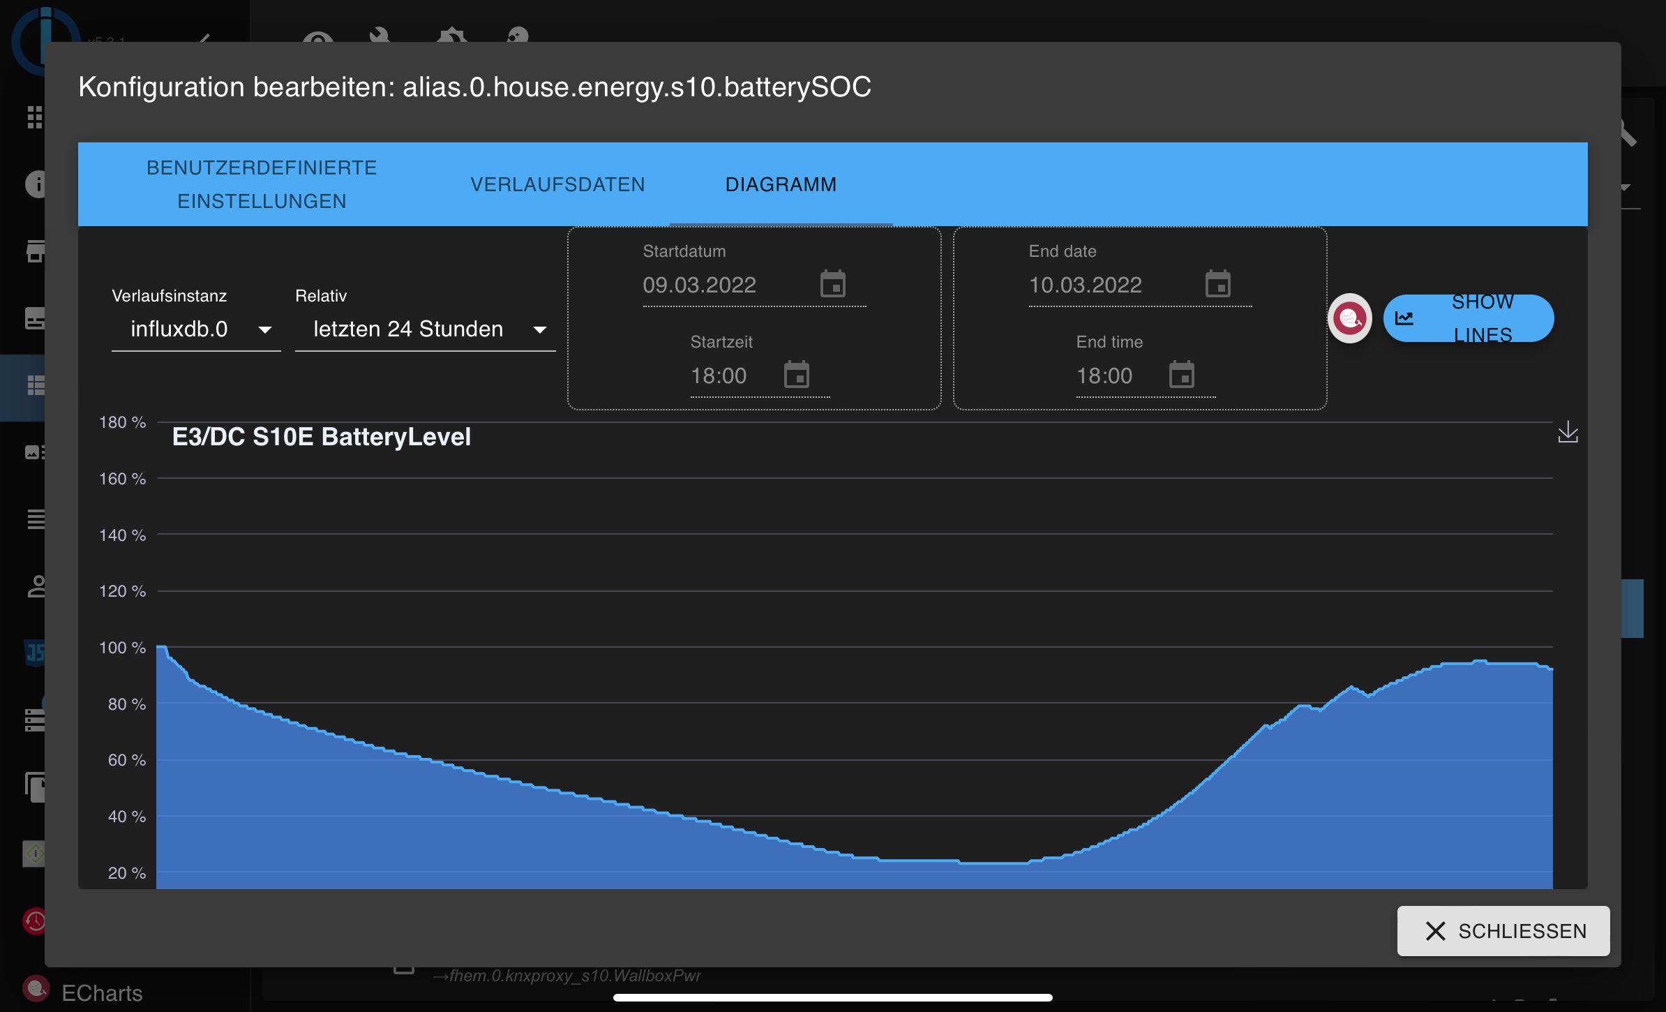Click the Startzeit 18:00 field
1666x1012 pixels.
tap(719, 375)
